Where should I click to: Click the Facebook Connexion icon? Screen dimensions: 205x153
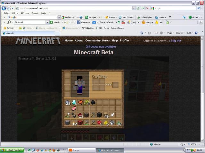(78, 22)
